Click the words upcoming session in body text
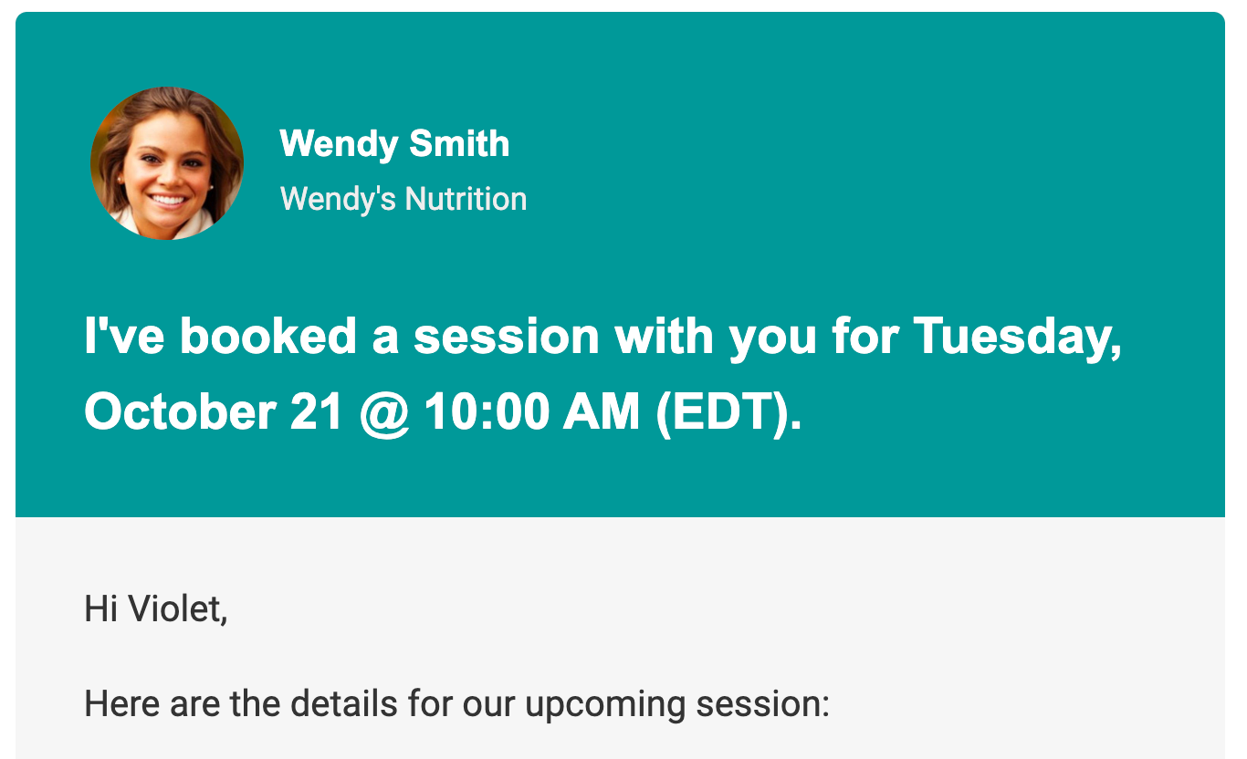 coord(677,704)
